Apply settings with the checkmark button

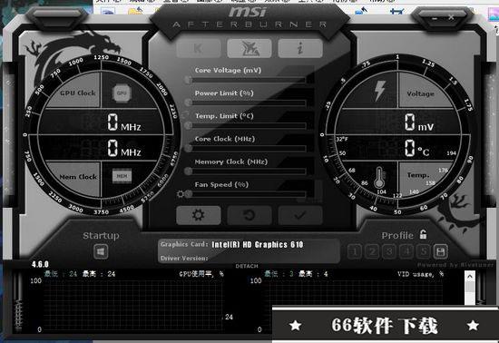click(300, 215)
